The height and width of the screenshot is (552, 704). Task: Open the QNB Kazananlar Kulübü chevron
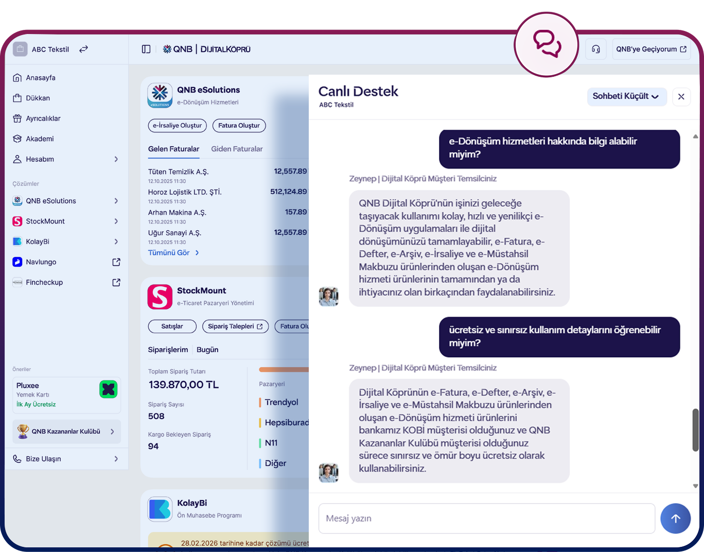112,432
